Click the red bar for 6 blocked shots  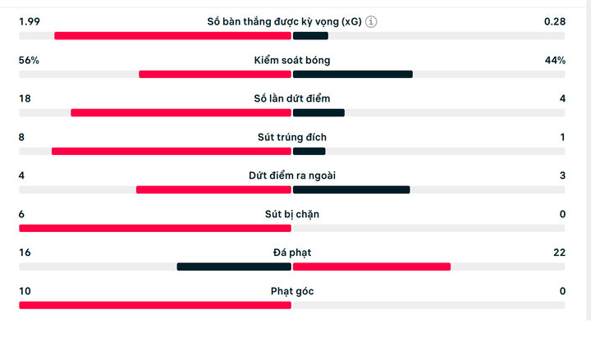155,228
